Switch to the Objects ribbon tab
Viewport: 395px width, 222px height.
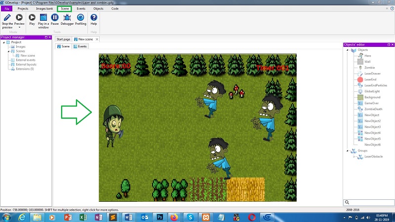tap(98, 8)
